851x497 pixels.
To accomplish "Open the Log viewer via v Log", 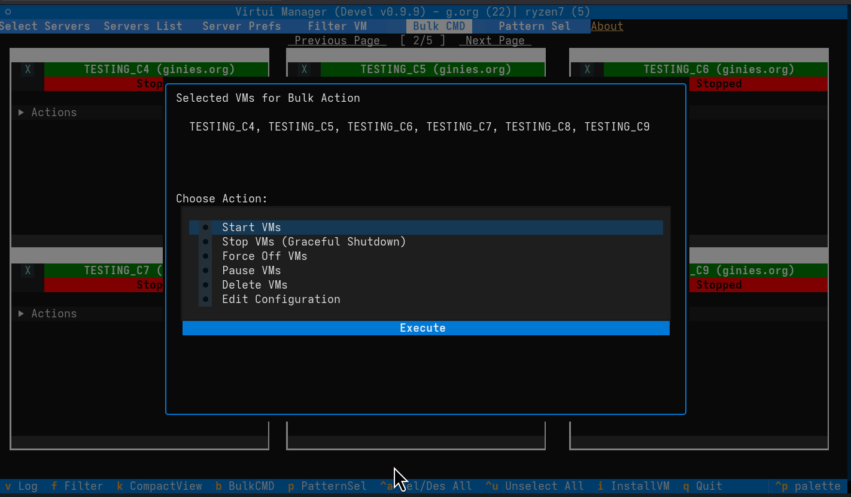I will 21,486.
